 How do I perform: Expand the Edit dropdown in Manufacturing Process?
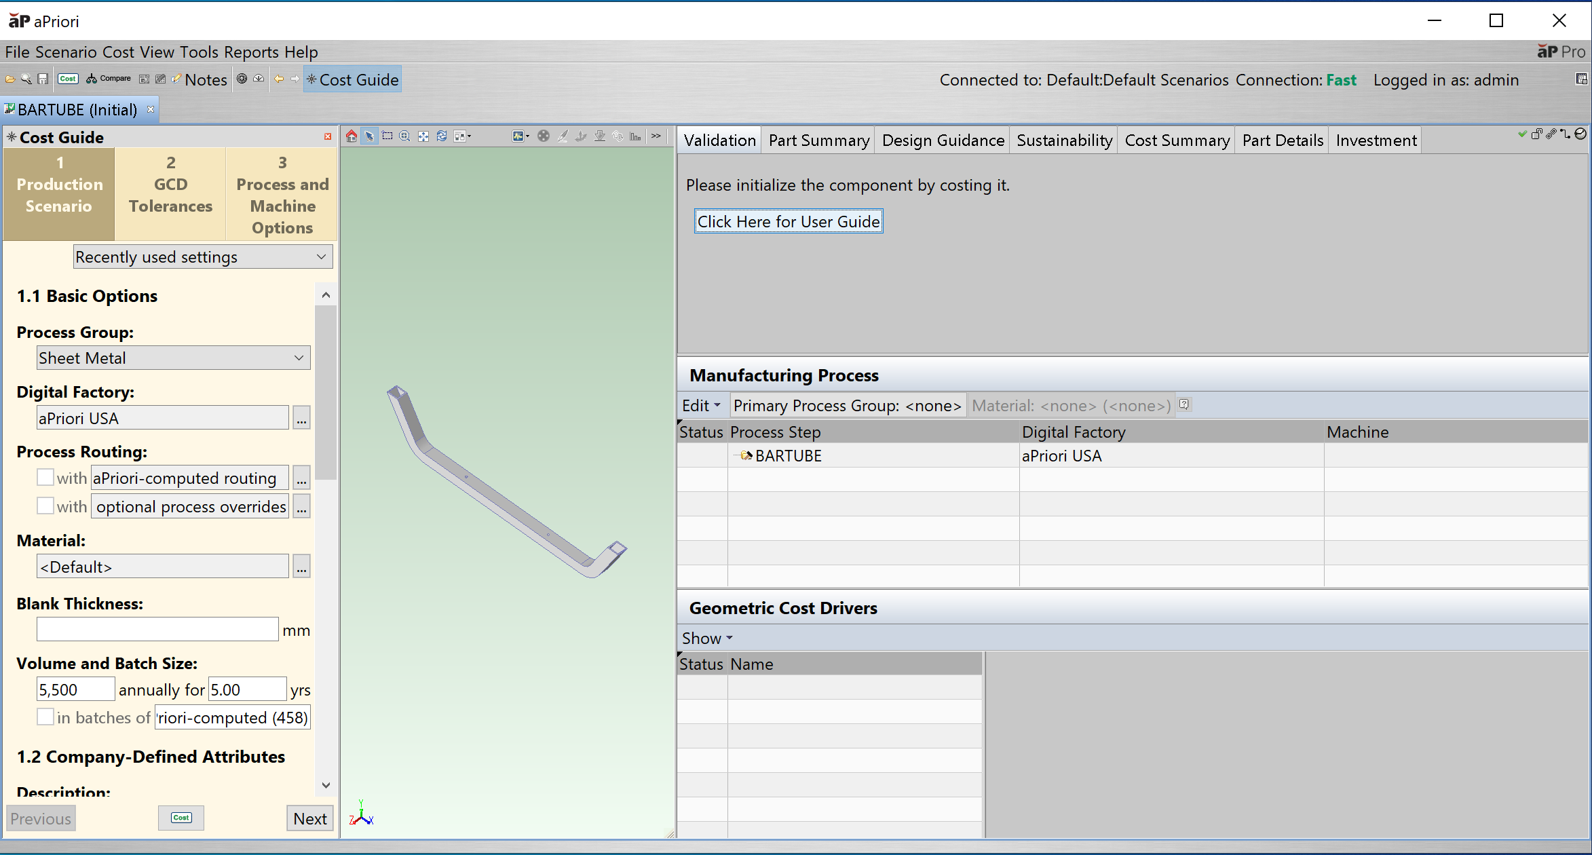click(702, 406)
